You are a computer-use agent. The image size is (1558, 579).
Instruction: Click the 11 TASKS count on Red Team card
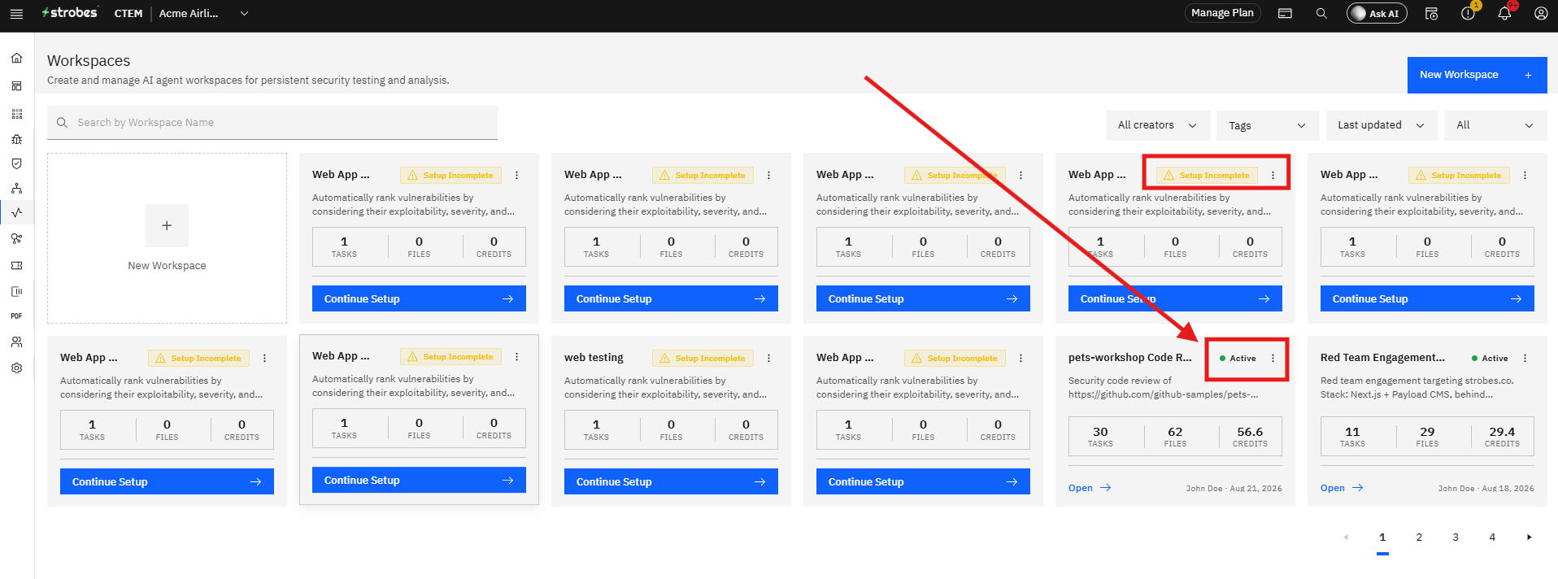[1352, 437]
